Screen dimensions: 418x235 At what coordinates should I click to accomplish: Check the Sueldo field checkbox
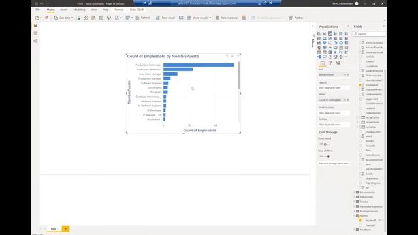point(361,174)
